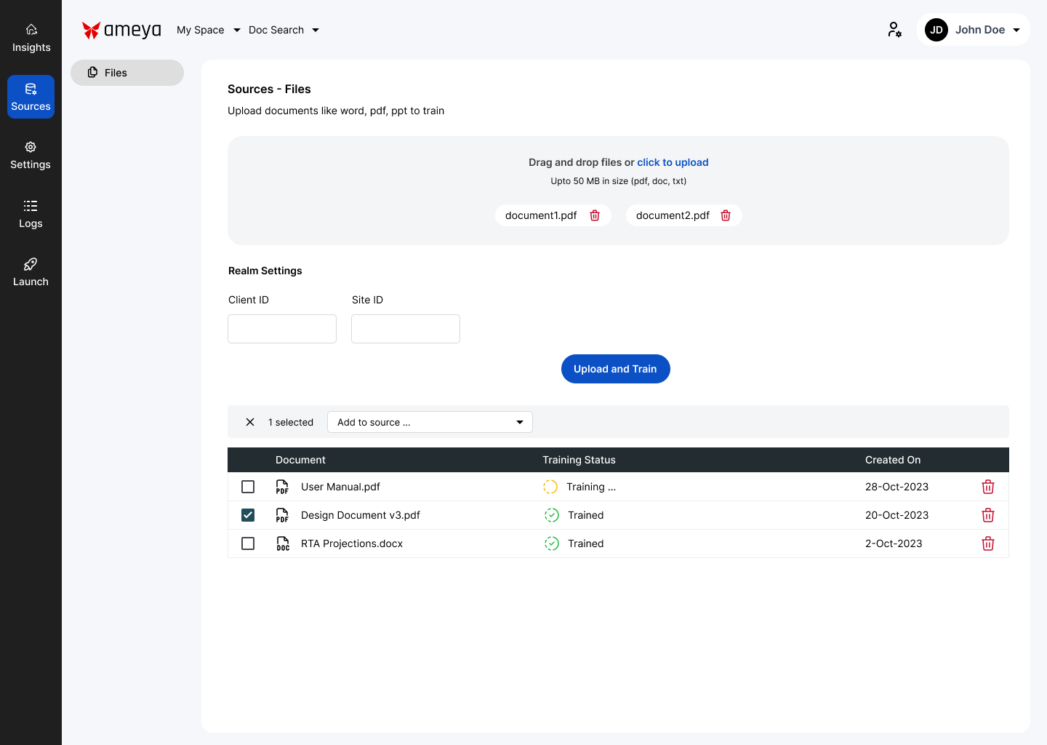The image size is (1047, 745).
Task: Open the Add to source dropdown
Action: coord(430,422)
